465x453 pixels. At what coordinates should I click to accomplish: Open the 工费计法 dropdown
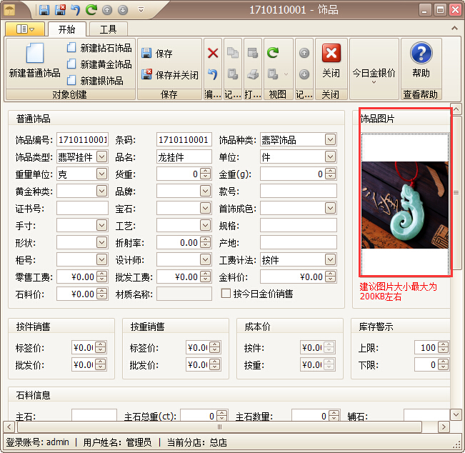[x=330, y=259]
